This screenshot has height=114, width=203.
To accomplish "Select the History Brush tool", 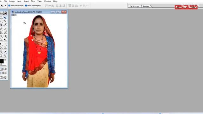I will tap(5, 33).
